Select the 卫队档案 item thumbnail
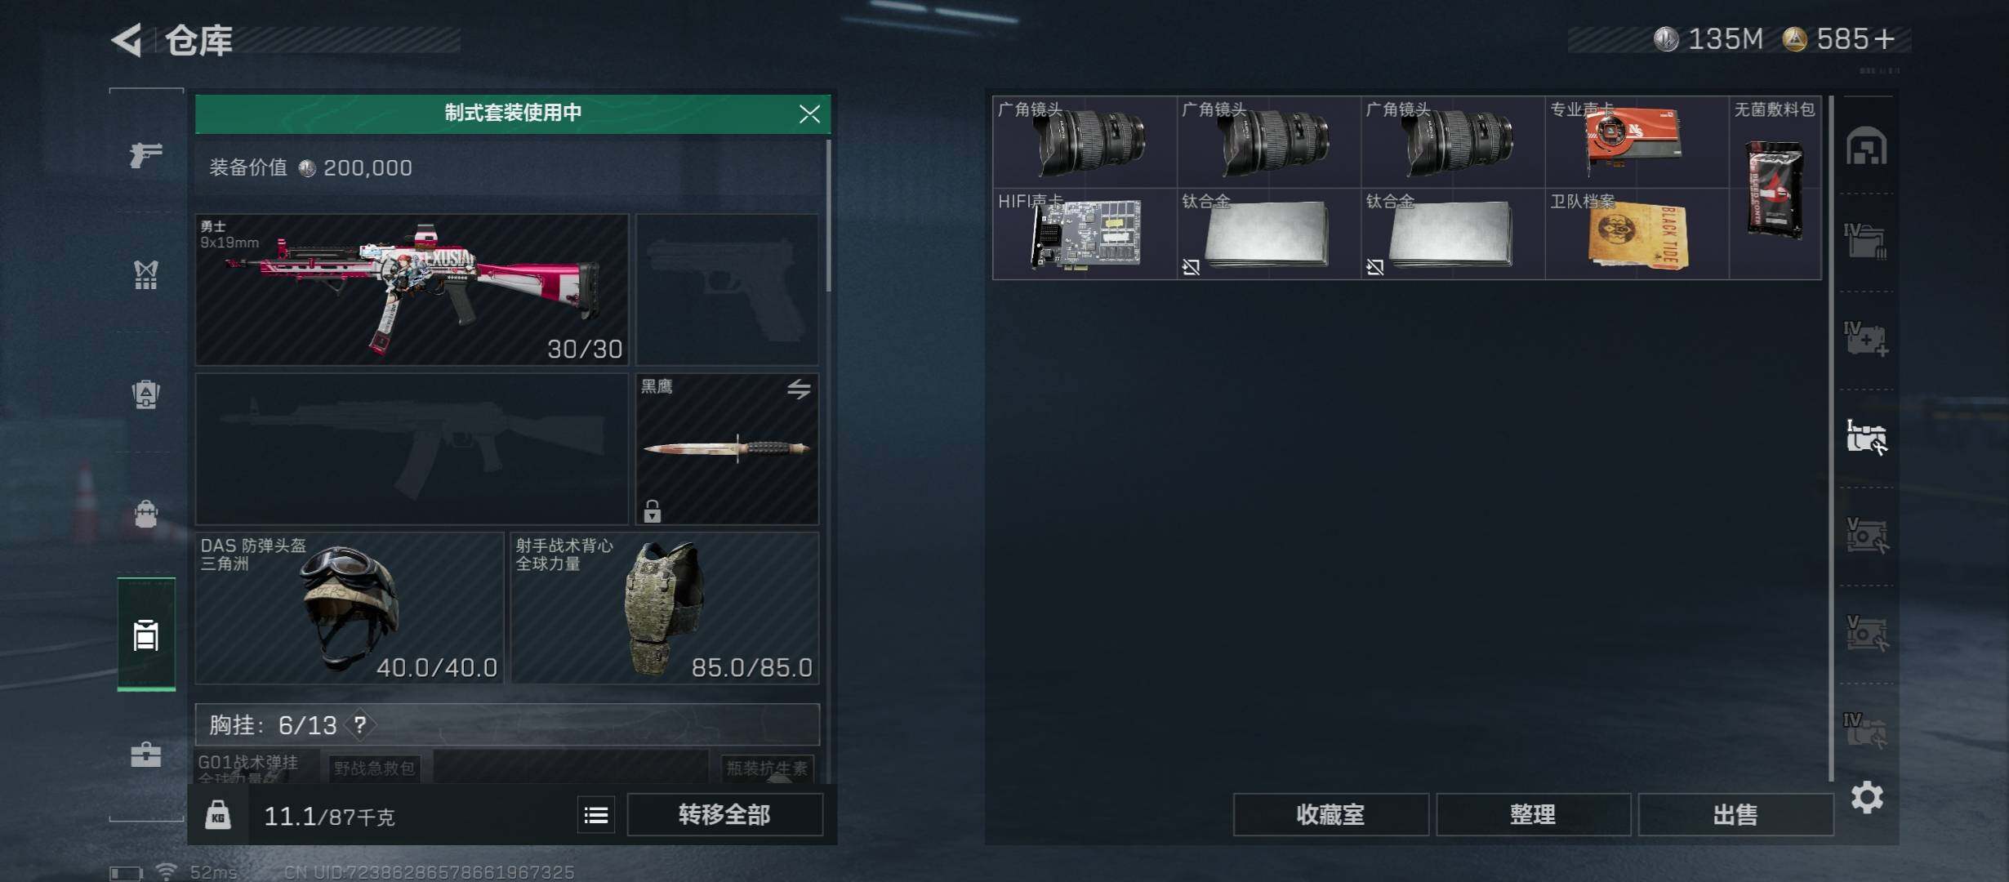The width and height of the screenshot is (2009, 882). point(1637,234)
